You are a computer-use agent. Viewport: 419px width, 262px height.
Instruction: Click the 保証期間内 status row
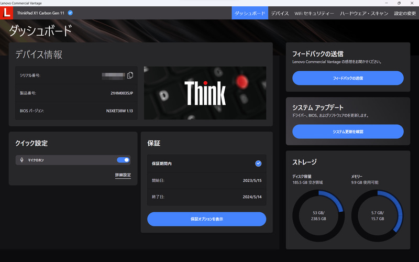[x=206, y=163]
